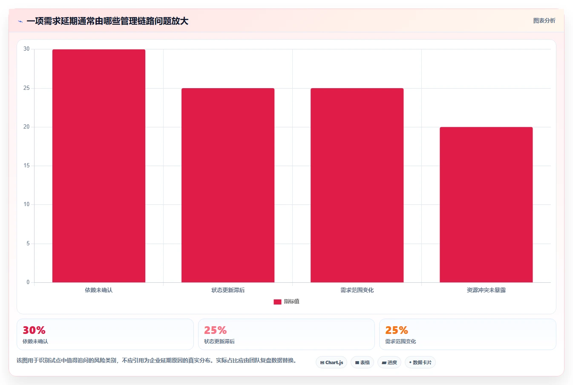Select the 需求范围变化 bar in chart
The width and height of the screenshot is (573, 385).
coord(357,185)
